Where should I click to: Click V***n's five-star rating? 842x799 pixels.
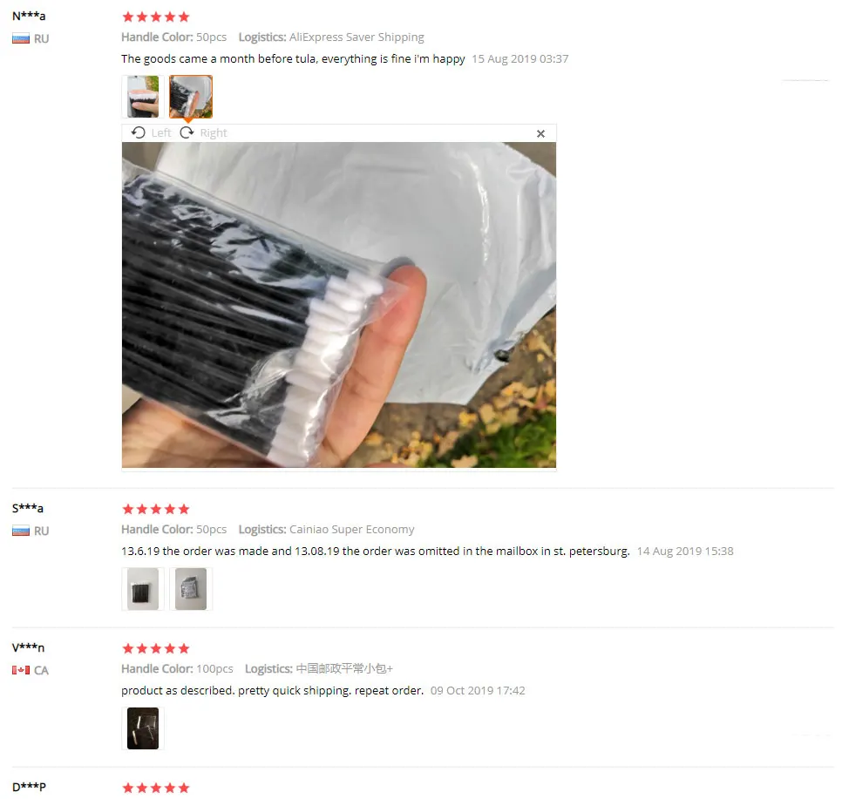pyautogui.click(x=156, y=648)
